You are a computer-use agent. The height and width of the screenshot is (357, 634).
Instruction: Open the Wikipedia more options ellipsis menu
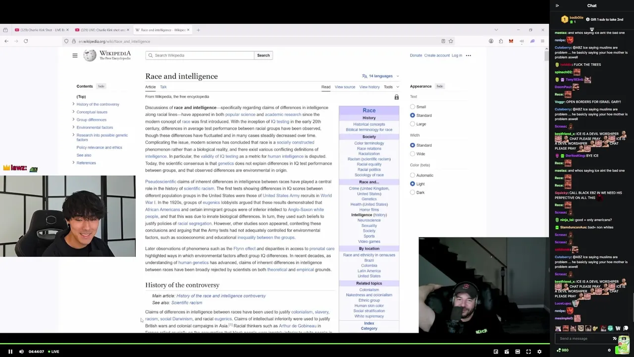[468, 56]
